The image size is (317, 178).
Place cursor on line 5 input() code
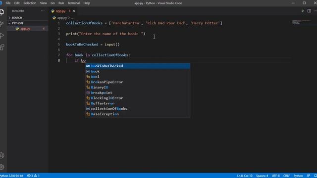click(112, 44)
